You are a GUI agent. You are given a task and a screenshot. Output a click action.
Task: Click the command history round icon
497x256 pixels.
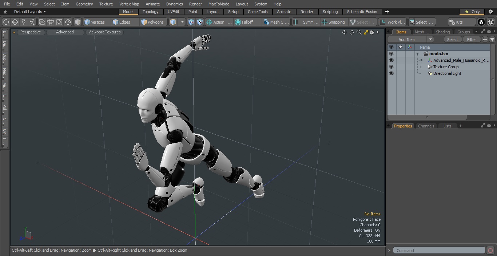click(x=490, y=251)
